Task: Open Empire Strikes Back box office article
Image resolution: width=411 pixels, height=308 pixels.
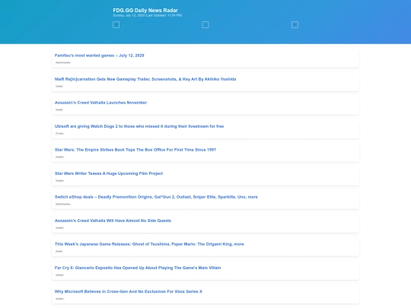Action: [135, 150]
